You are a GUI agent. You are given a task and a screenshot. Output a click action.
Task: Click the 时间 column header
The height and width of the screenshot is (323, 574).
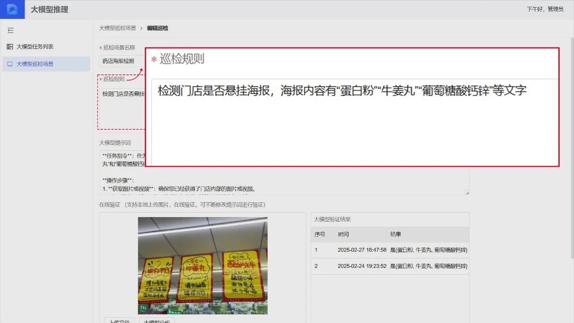tap(344, 234)
